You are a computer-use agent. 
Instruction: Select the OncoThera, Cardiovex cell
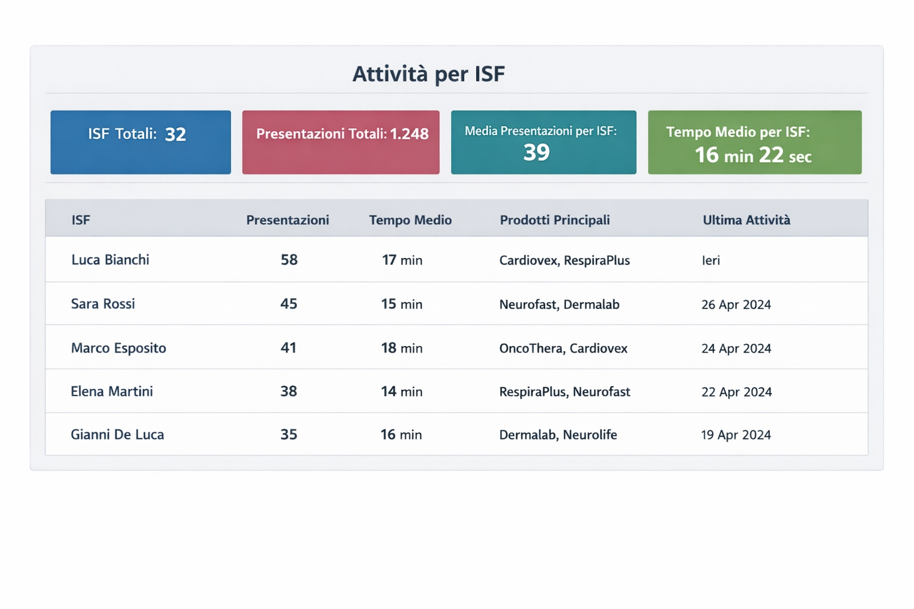click(563, 349)
